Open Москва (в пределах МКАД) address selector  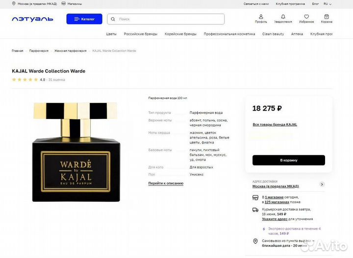[x=276, y=187]
